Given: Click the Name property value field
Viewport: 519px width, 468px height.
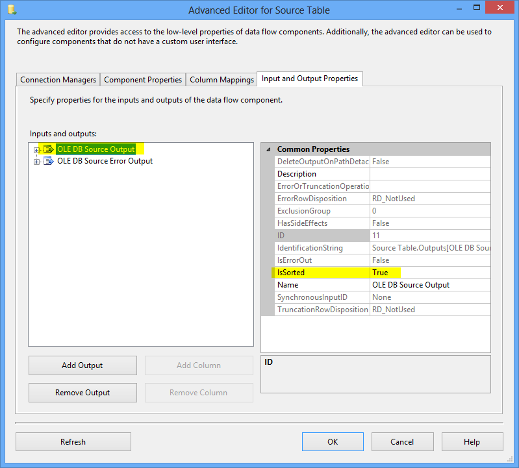Looking at the screenshot, I should 429,285.
